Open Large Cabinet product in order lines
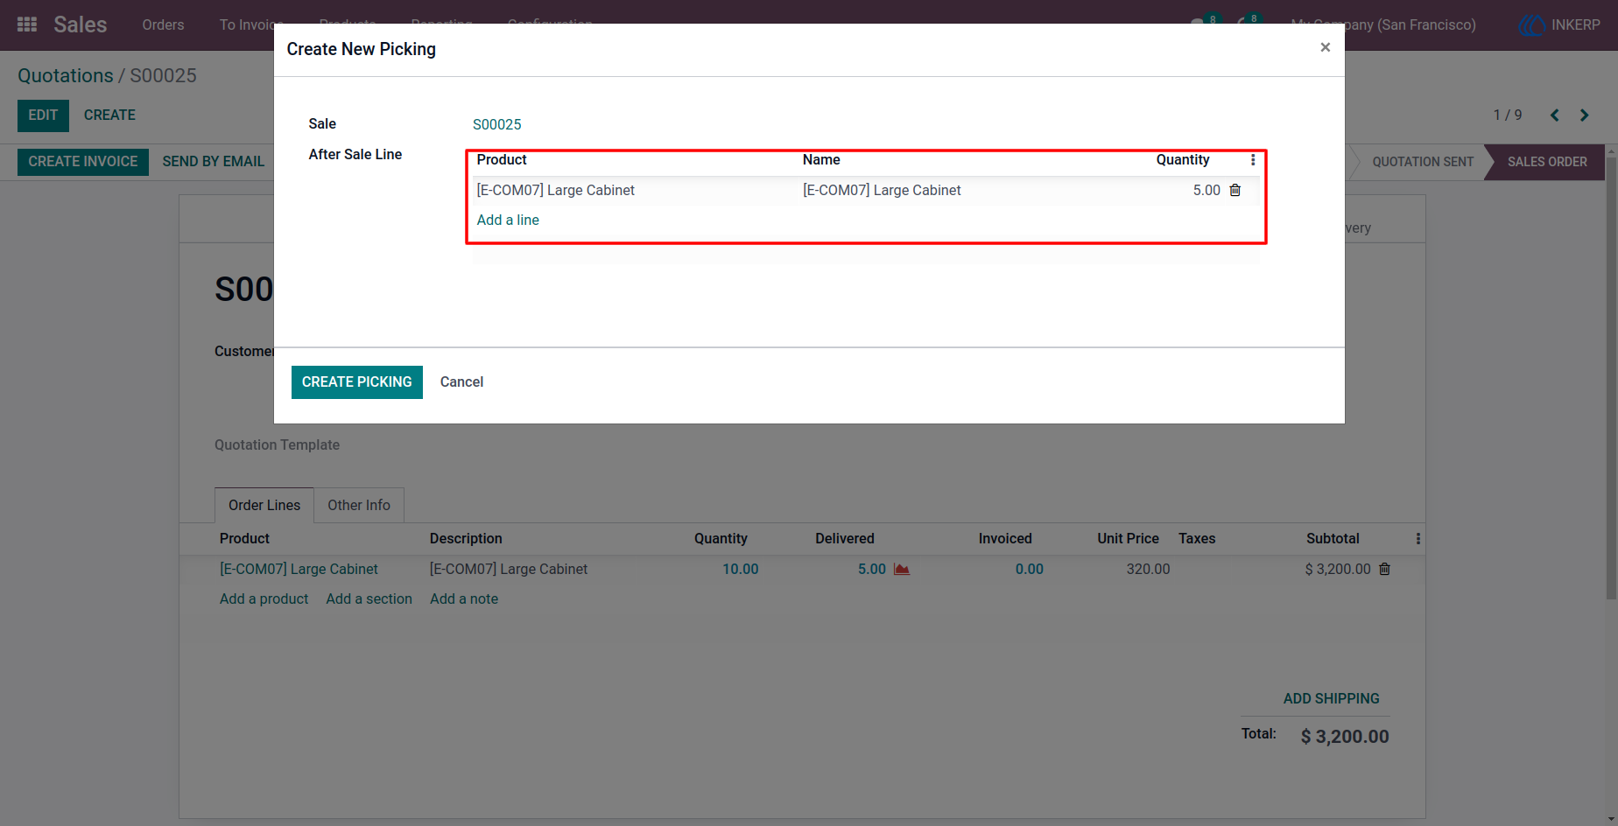This screenshot has width=1618, height=826. tap(299, 570)
